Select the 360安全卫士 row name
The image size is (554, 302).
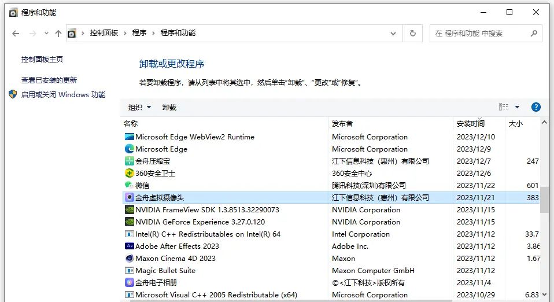pos(155,174)
